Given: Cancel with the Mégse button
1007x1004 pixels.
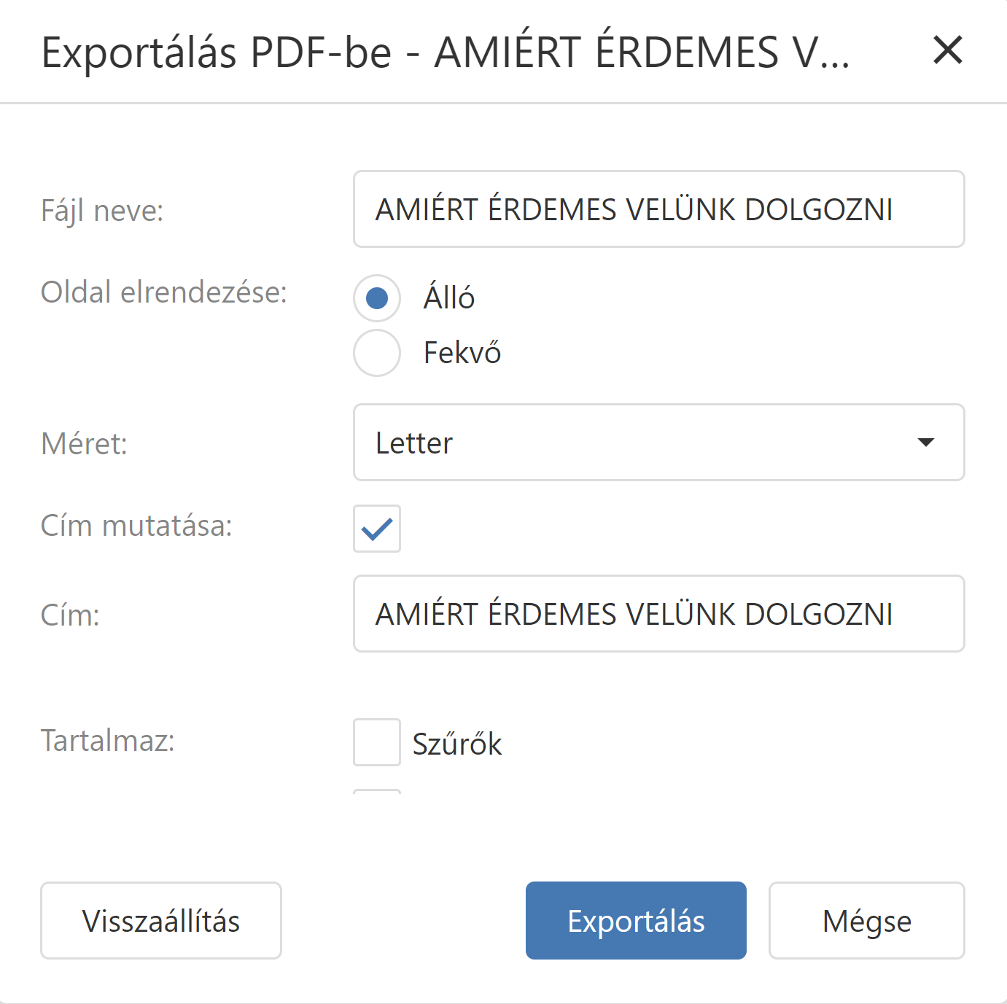Looking at the screenshot, I should click(x=866, y=921).
